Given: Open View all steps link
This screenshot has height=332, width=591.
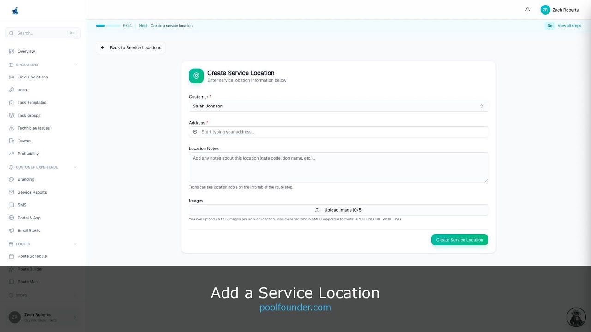Looking at the screenshot, I should (x=569, y=26).
